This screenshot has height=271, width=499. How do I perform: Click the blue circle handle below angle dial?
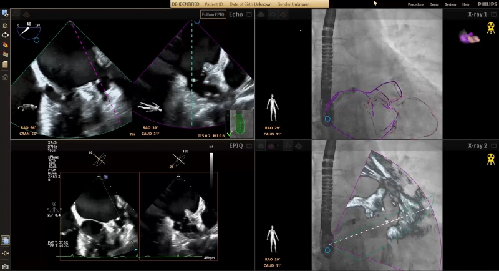[37, 41]
